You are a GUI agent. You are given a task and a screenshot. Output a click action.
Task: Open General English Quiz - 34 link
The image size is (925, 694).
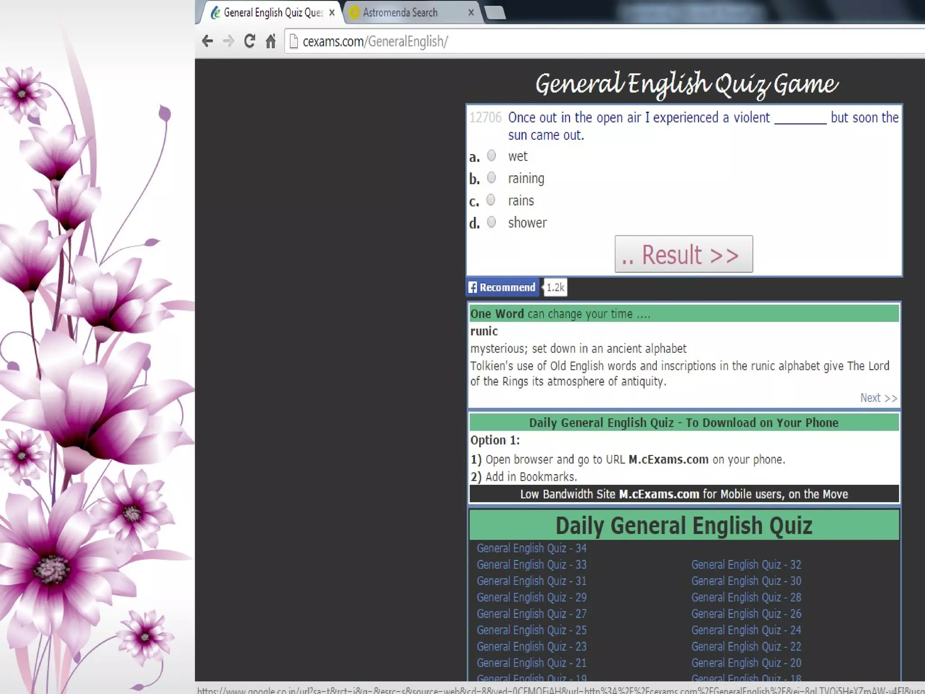pyautogui.click(x=531, y=548)
